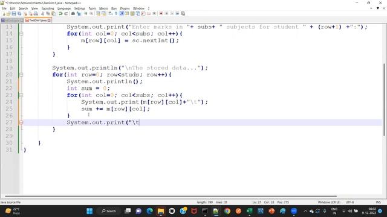Toggle the highlighted Indent Guide button
The height and width of the screenshot is (217, 387).
[x=122, y=13]
